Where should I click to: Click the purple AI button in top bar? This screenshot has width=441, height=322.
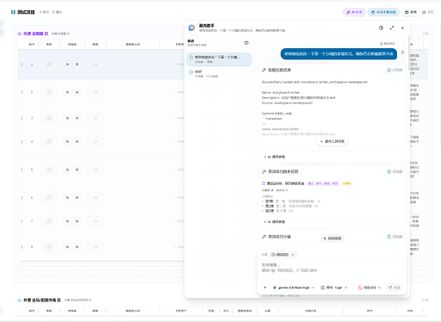(354, 12)
